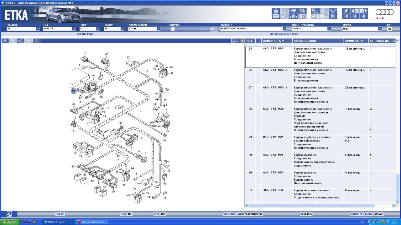Click the Audi rings logo
401x225 pixels.
[x=385, y=12]
